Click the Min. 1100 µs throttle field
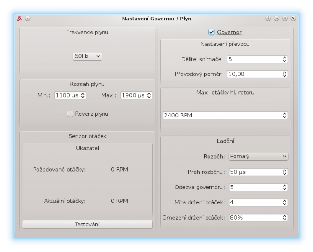 [x=67, y=95]
